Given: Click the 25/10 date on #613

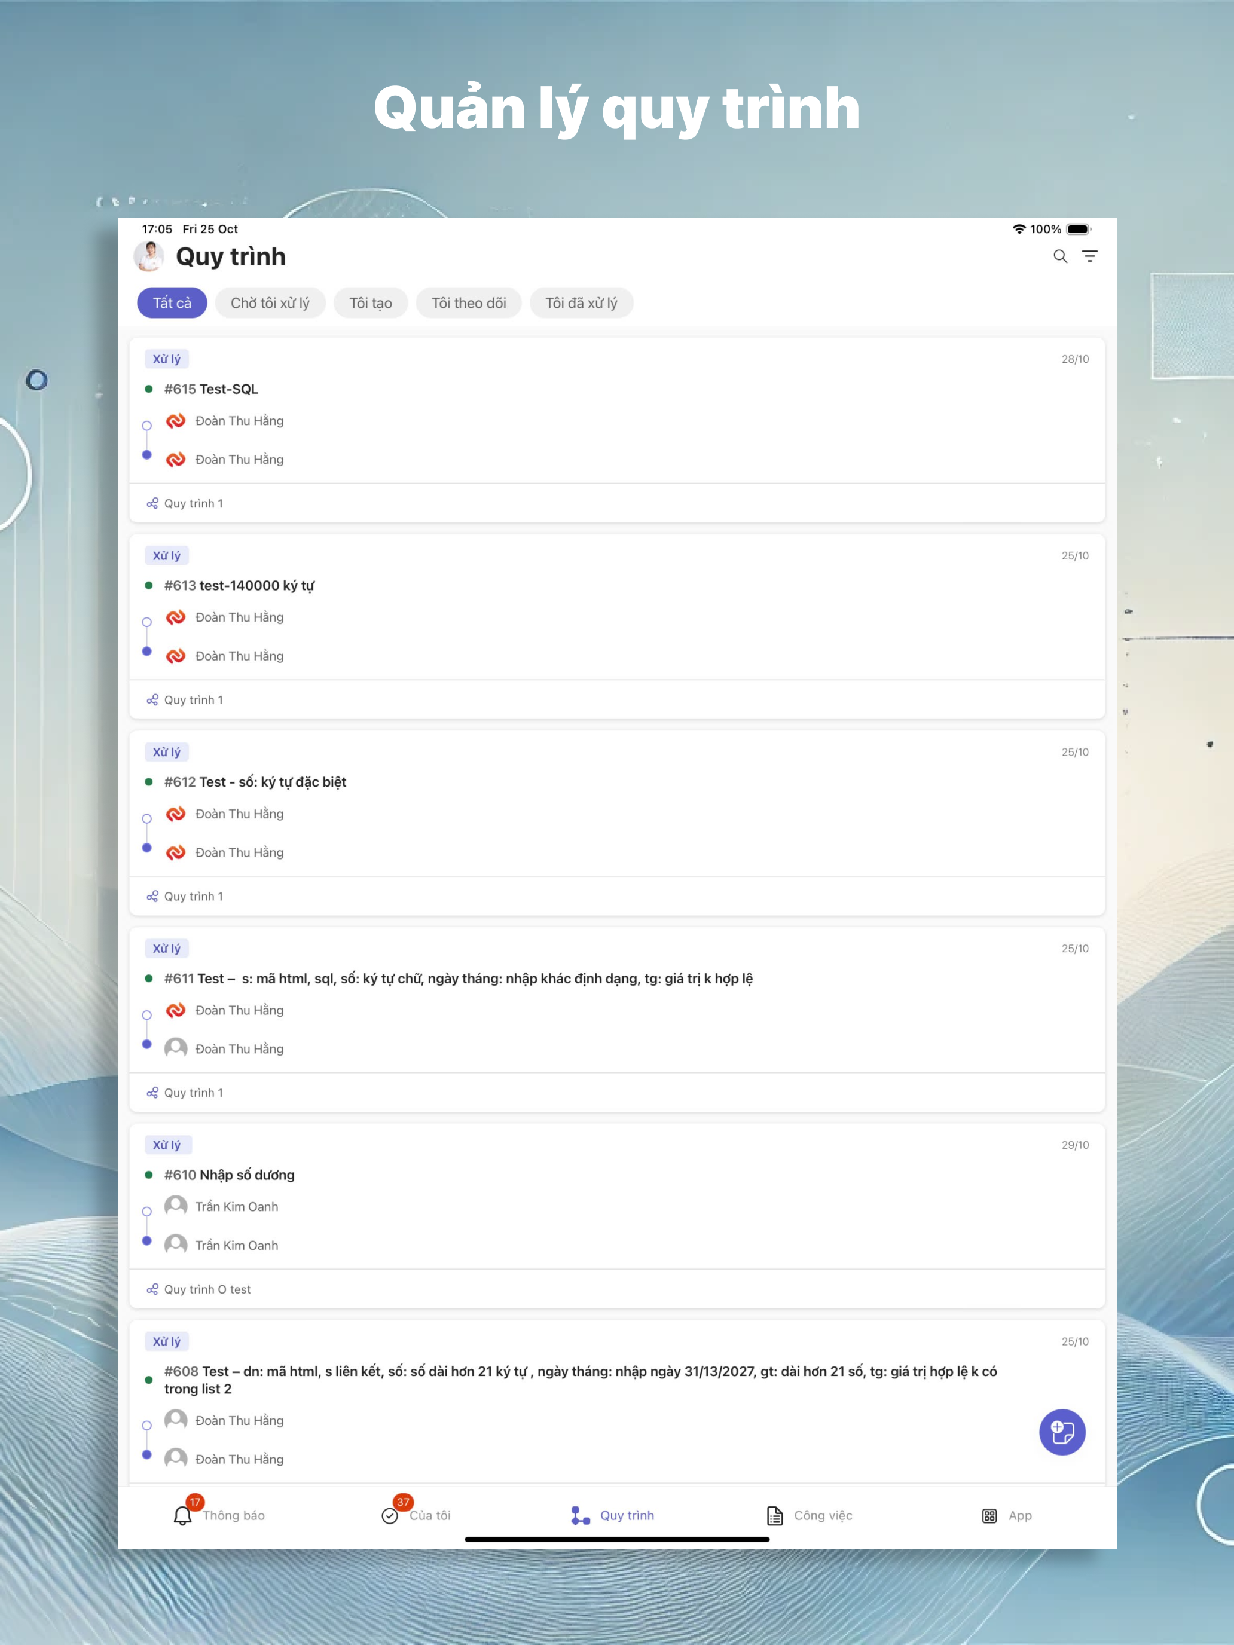Looking at the screenshot, I should [x=1075, y=555].
